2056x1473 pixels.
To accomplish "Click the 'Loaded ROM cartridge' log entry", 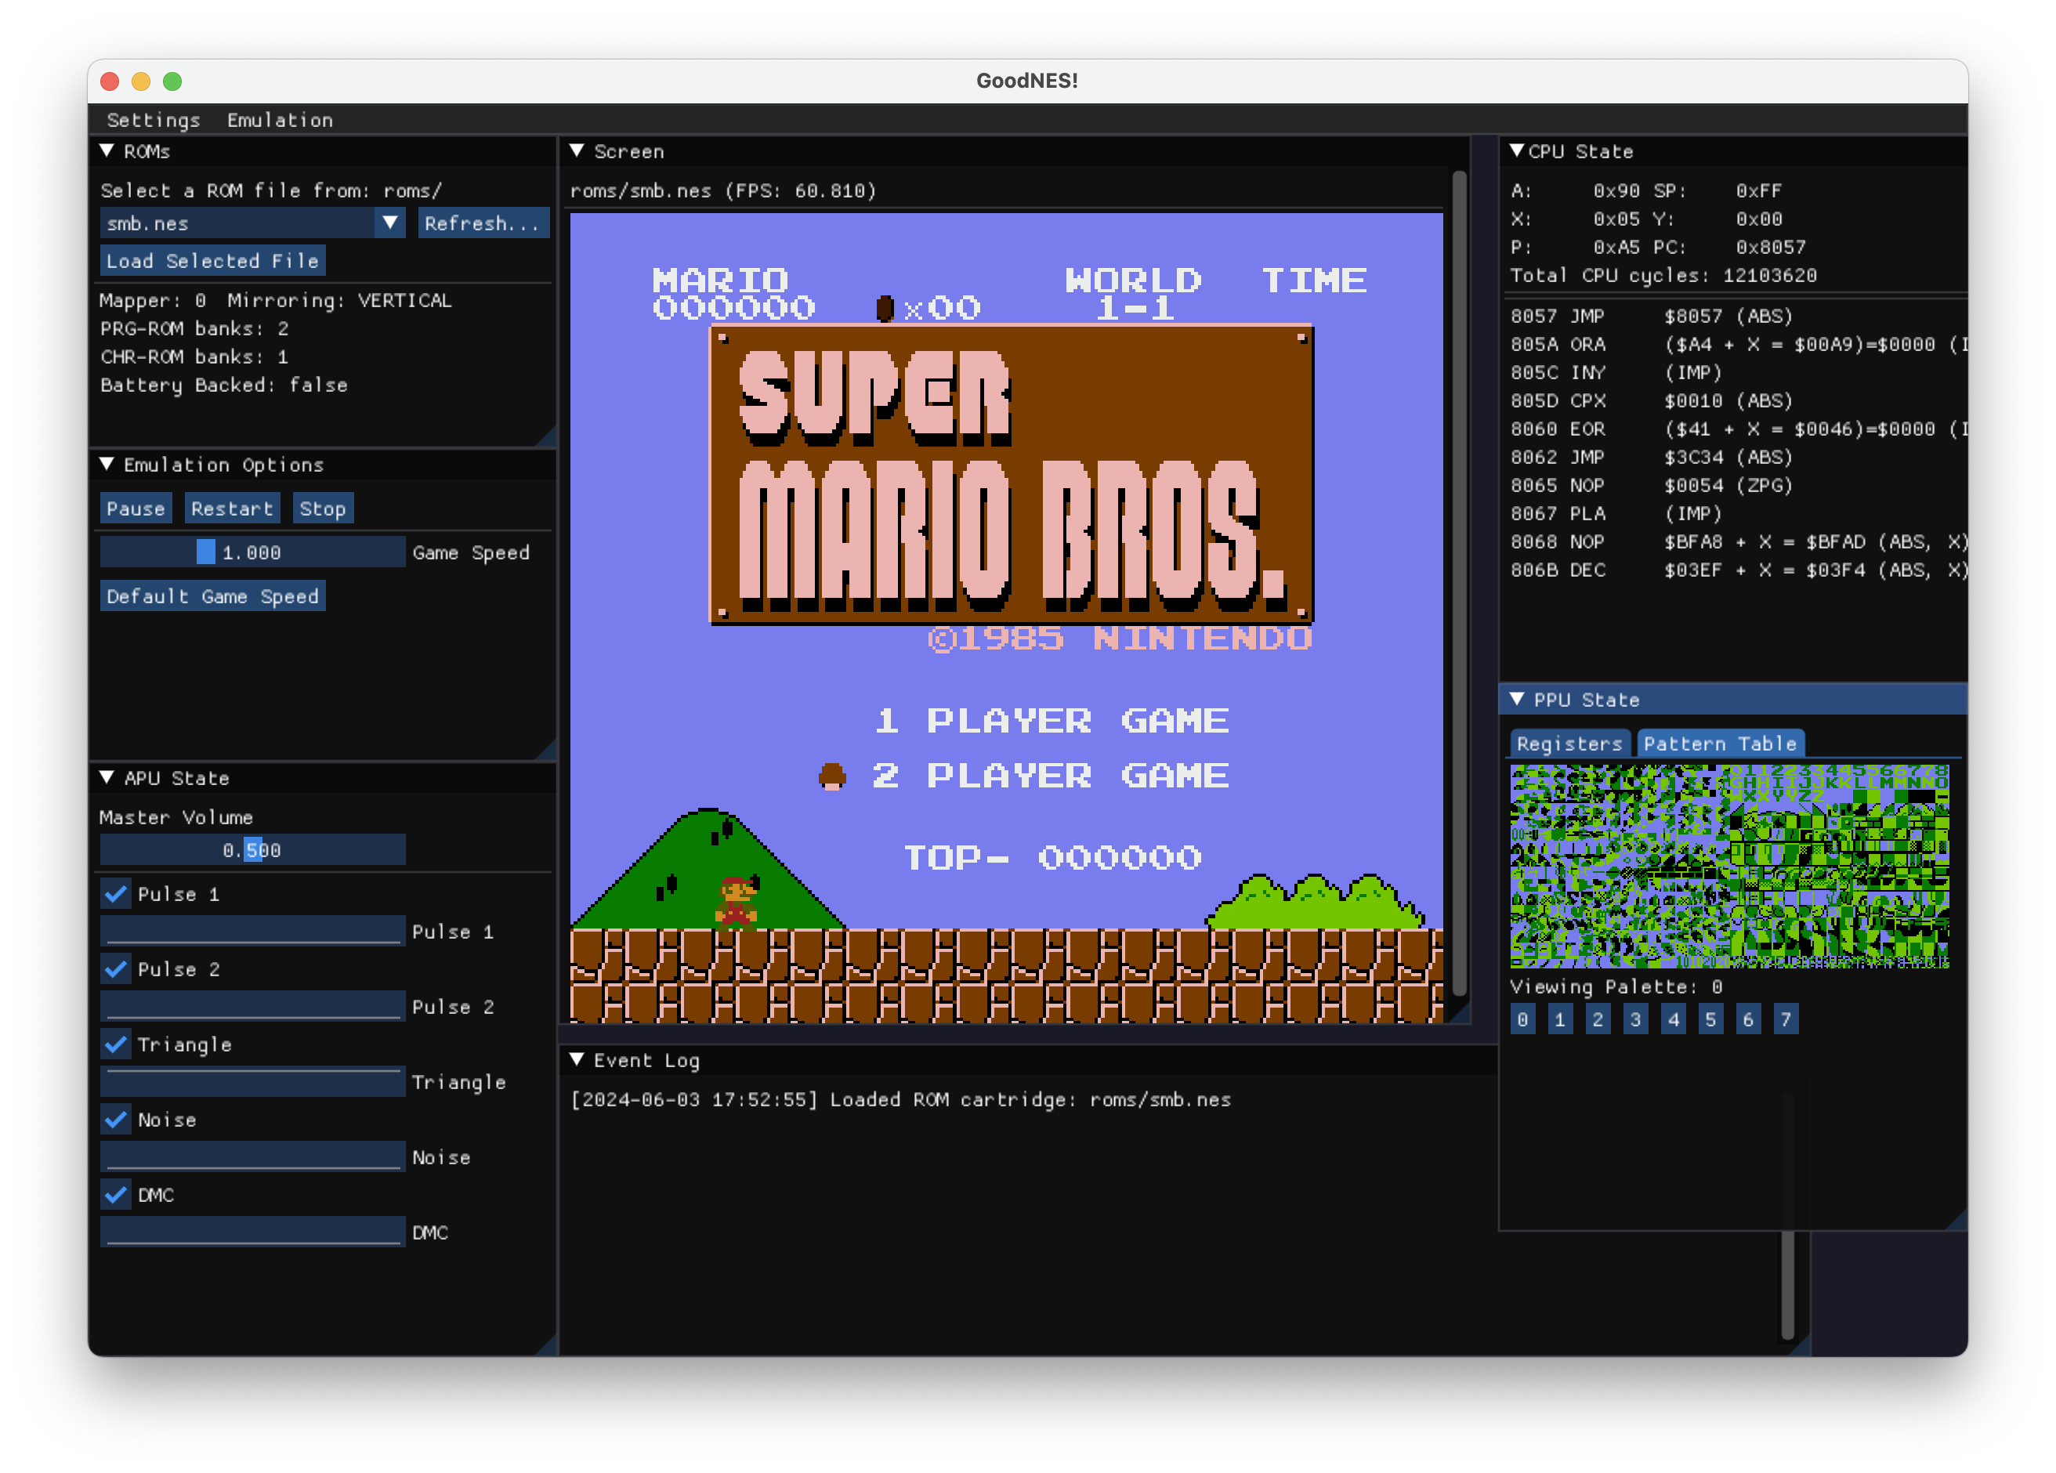I will (900, 1099).
